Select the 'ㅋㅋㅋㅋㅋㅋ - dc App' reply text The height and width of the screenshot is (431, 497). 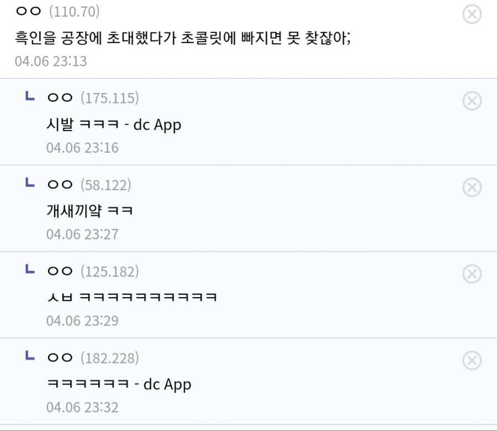click(x=119, y=385)
